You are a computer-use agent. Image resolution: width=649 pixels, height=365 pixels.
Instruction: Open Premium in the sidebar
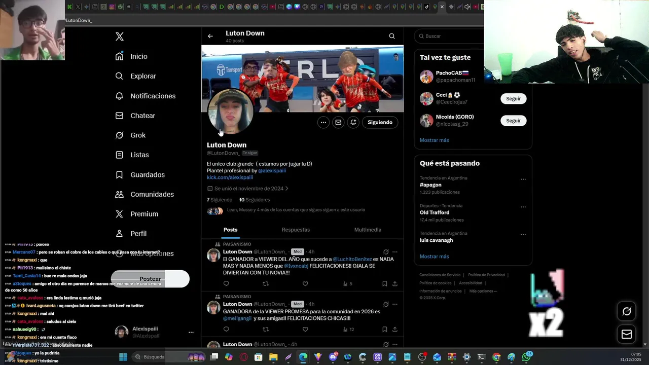(x=136, y=214)
